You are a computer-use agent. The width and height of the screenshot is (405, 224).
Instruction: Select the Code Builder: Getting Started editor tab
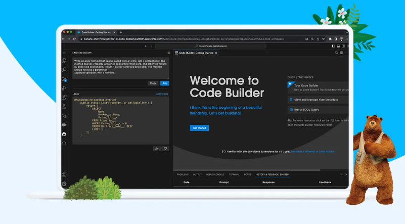tap(196, 53)
